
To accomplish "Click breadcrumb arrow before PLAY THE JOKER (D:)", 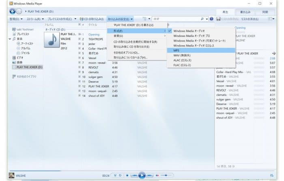I will [26, 11].
